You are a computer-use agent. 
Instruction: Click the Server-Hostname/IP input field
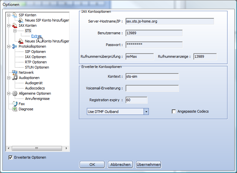pyautogui.click(x=169, y=22)
